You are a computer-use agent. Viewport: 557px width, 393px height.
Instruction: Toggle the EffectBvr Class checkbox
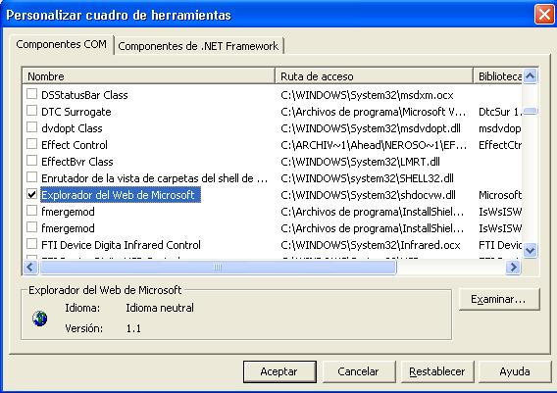click(x=32, y=161)
